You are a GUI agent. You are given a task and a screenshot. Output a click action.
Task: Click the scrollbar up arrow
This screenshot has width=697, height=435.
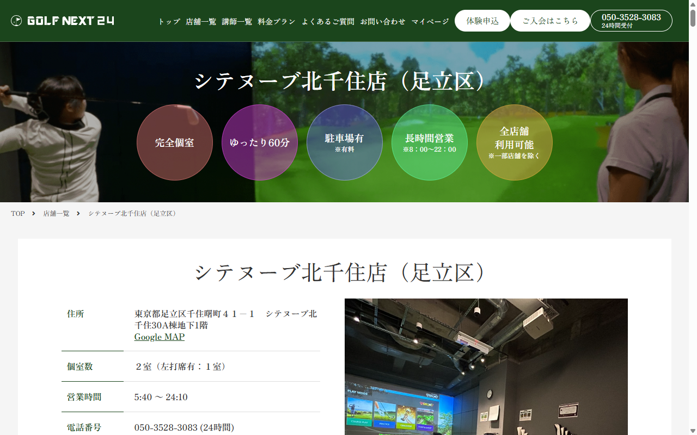tap(693, 4)
